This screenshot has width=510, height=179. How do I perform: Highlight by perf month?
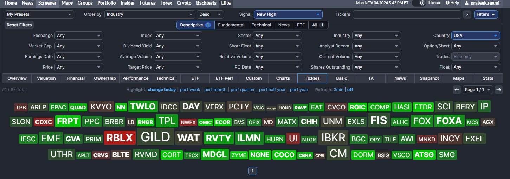pyautogui.click(x=215, y=90)
